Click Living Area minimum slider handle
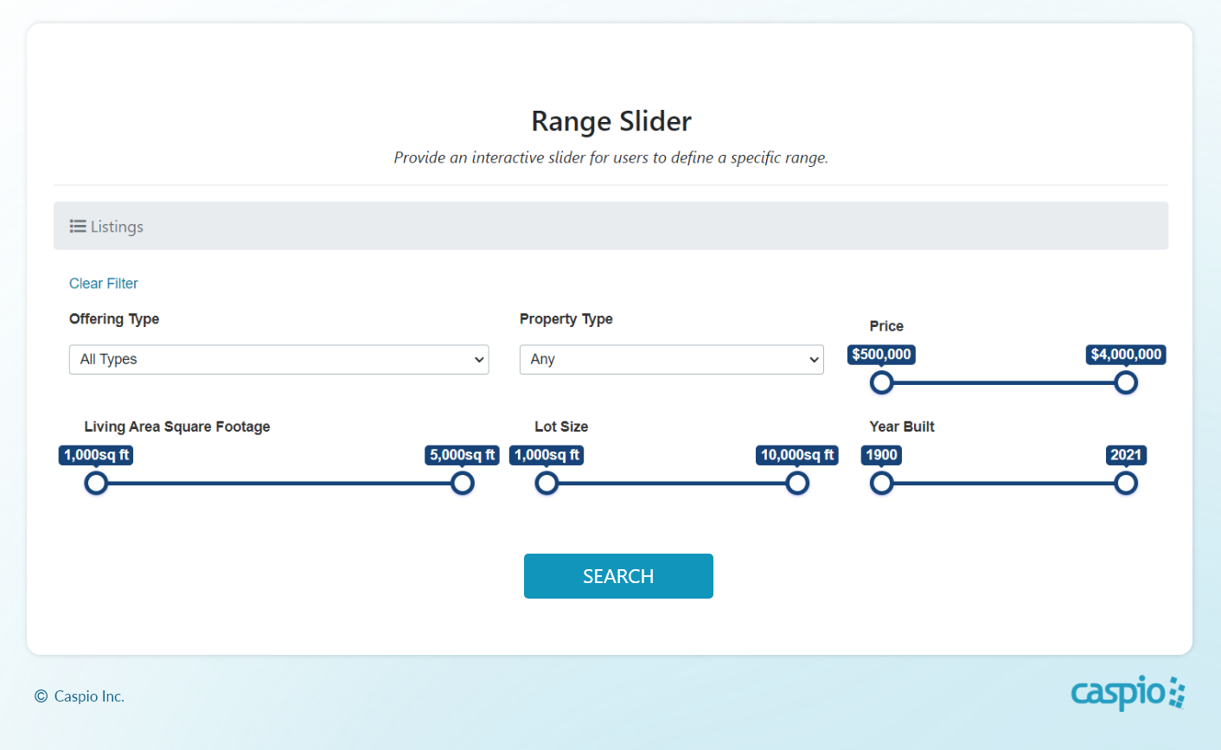 96,483
